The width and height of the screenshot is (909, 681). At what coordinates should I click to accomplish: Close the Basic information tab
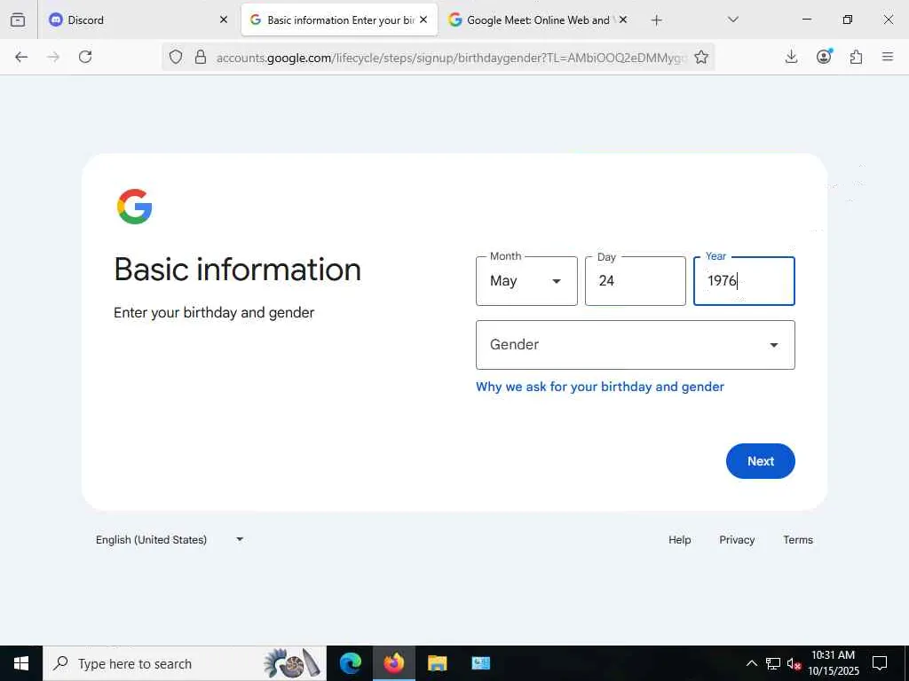pyautogui.click(x=423, y=20)
